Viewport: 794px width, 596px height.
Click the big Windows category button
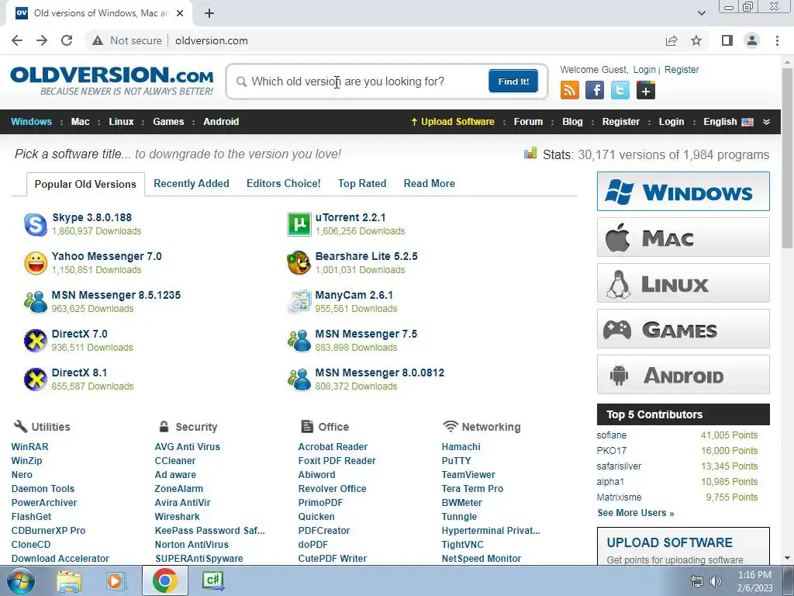point(683,192)
